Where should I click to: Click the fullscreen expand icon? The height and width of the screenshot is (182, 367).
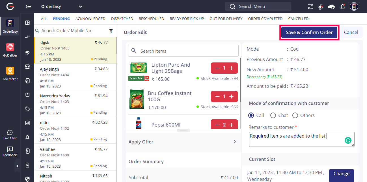(310, 6)
